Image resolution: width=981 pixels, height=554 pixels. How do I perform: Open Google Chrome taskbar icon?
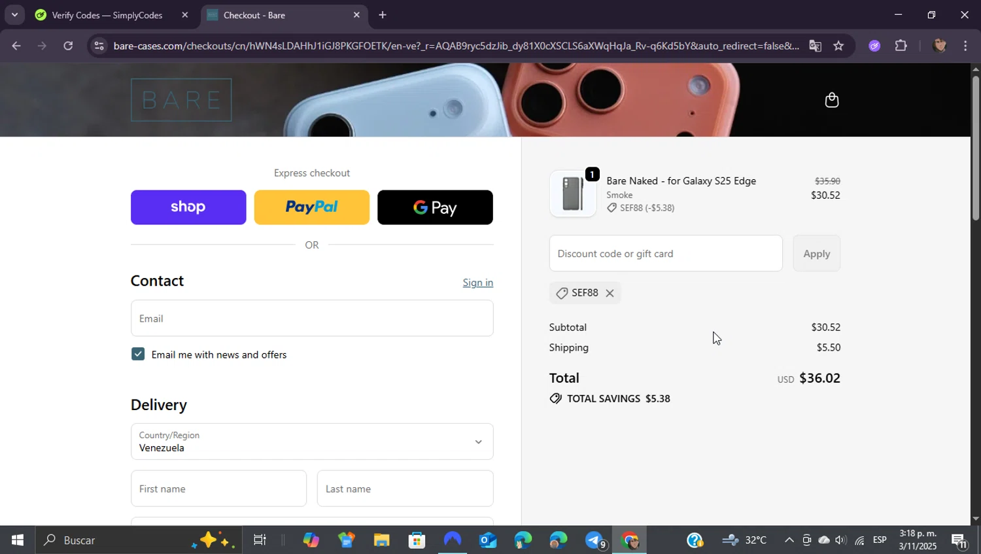[x=629, y=540]
